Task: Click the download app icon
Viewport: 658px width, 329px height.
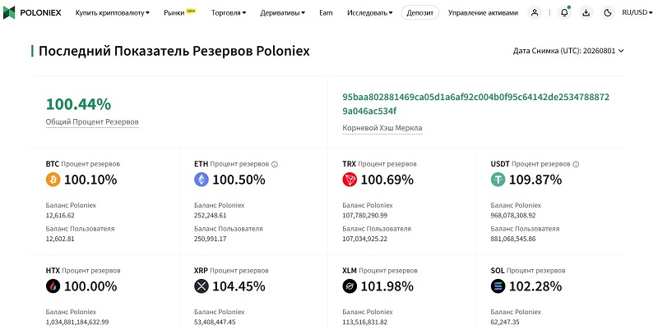Action: (586, 12)
